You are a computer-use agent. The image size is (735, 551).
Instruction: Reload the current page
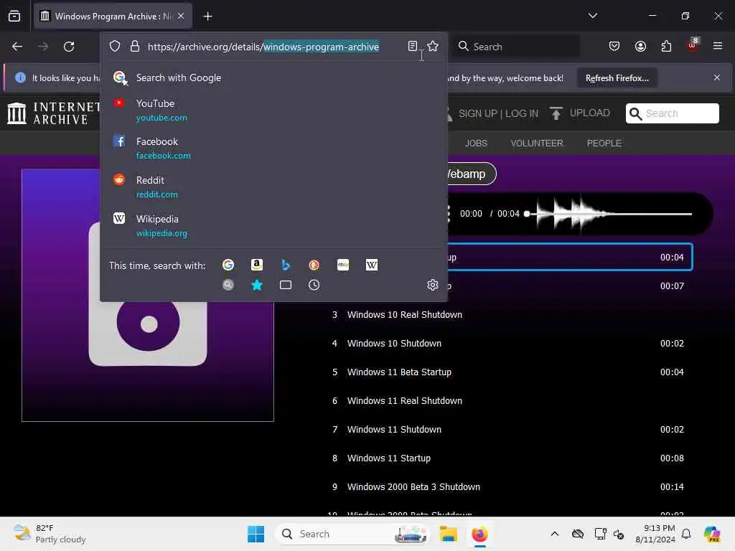coord(69,46)
